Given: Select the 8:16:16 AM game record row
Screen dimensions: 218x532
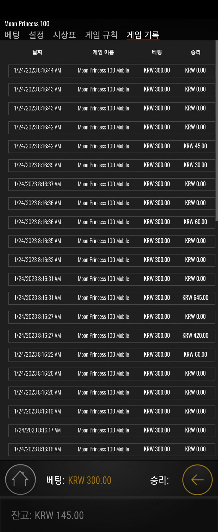Looking at the screenshot, I should [112, 450].
